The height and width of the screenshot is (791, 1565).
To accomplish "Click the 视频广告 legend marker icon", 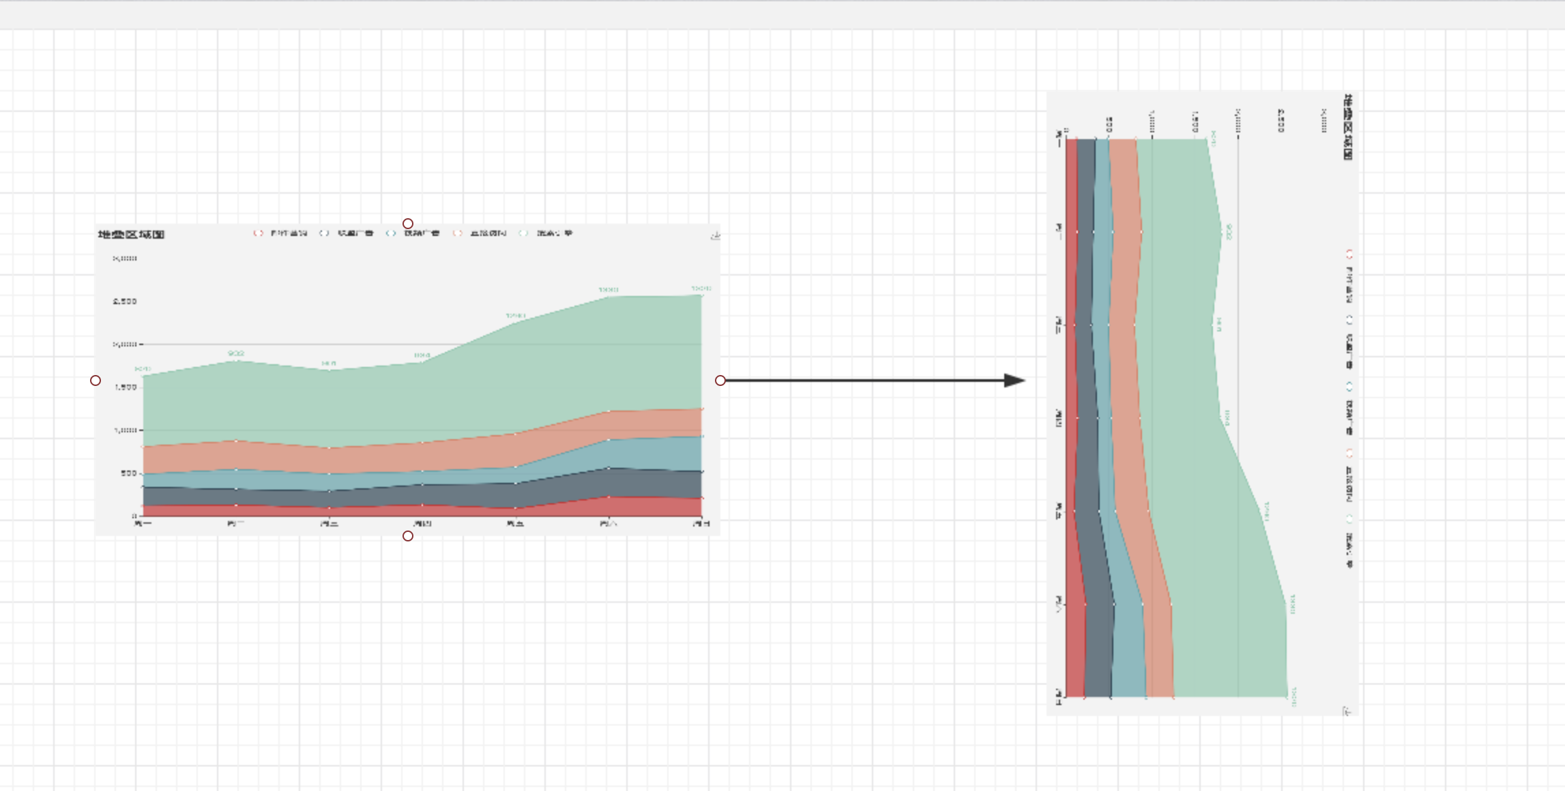I will coord(390,233).
